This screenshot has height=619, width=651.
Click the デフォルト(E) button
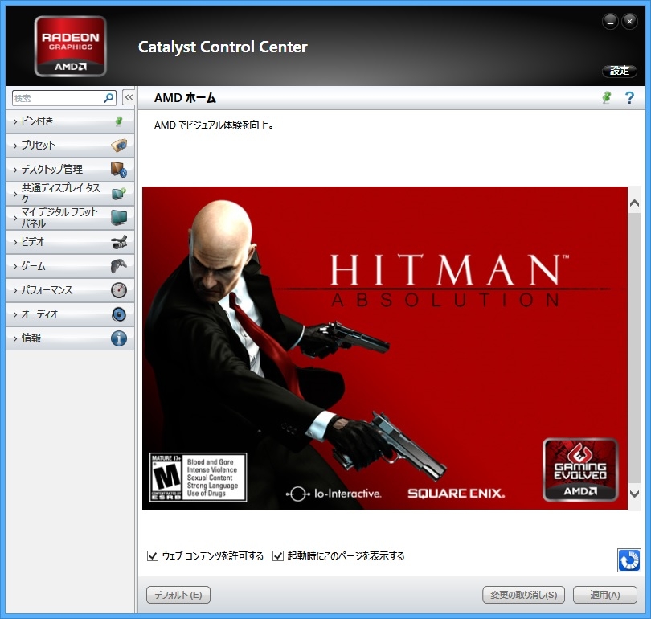click(x=178, y=595)
